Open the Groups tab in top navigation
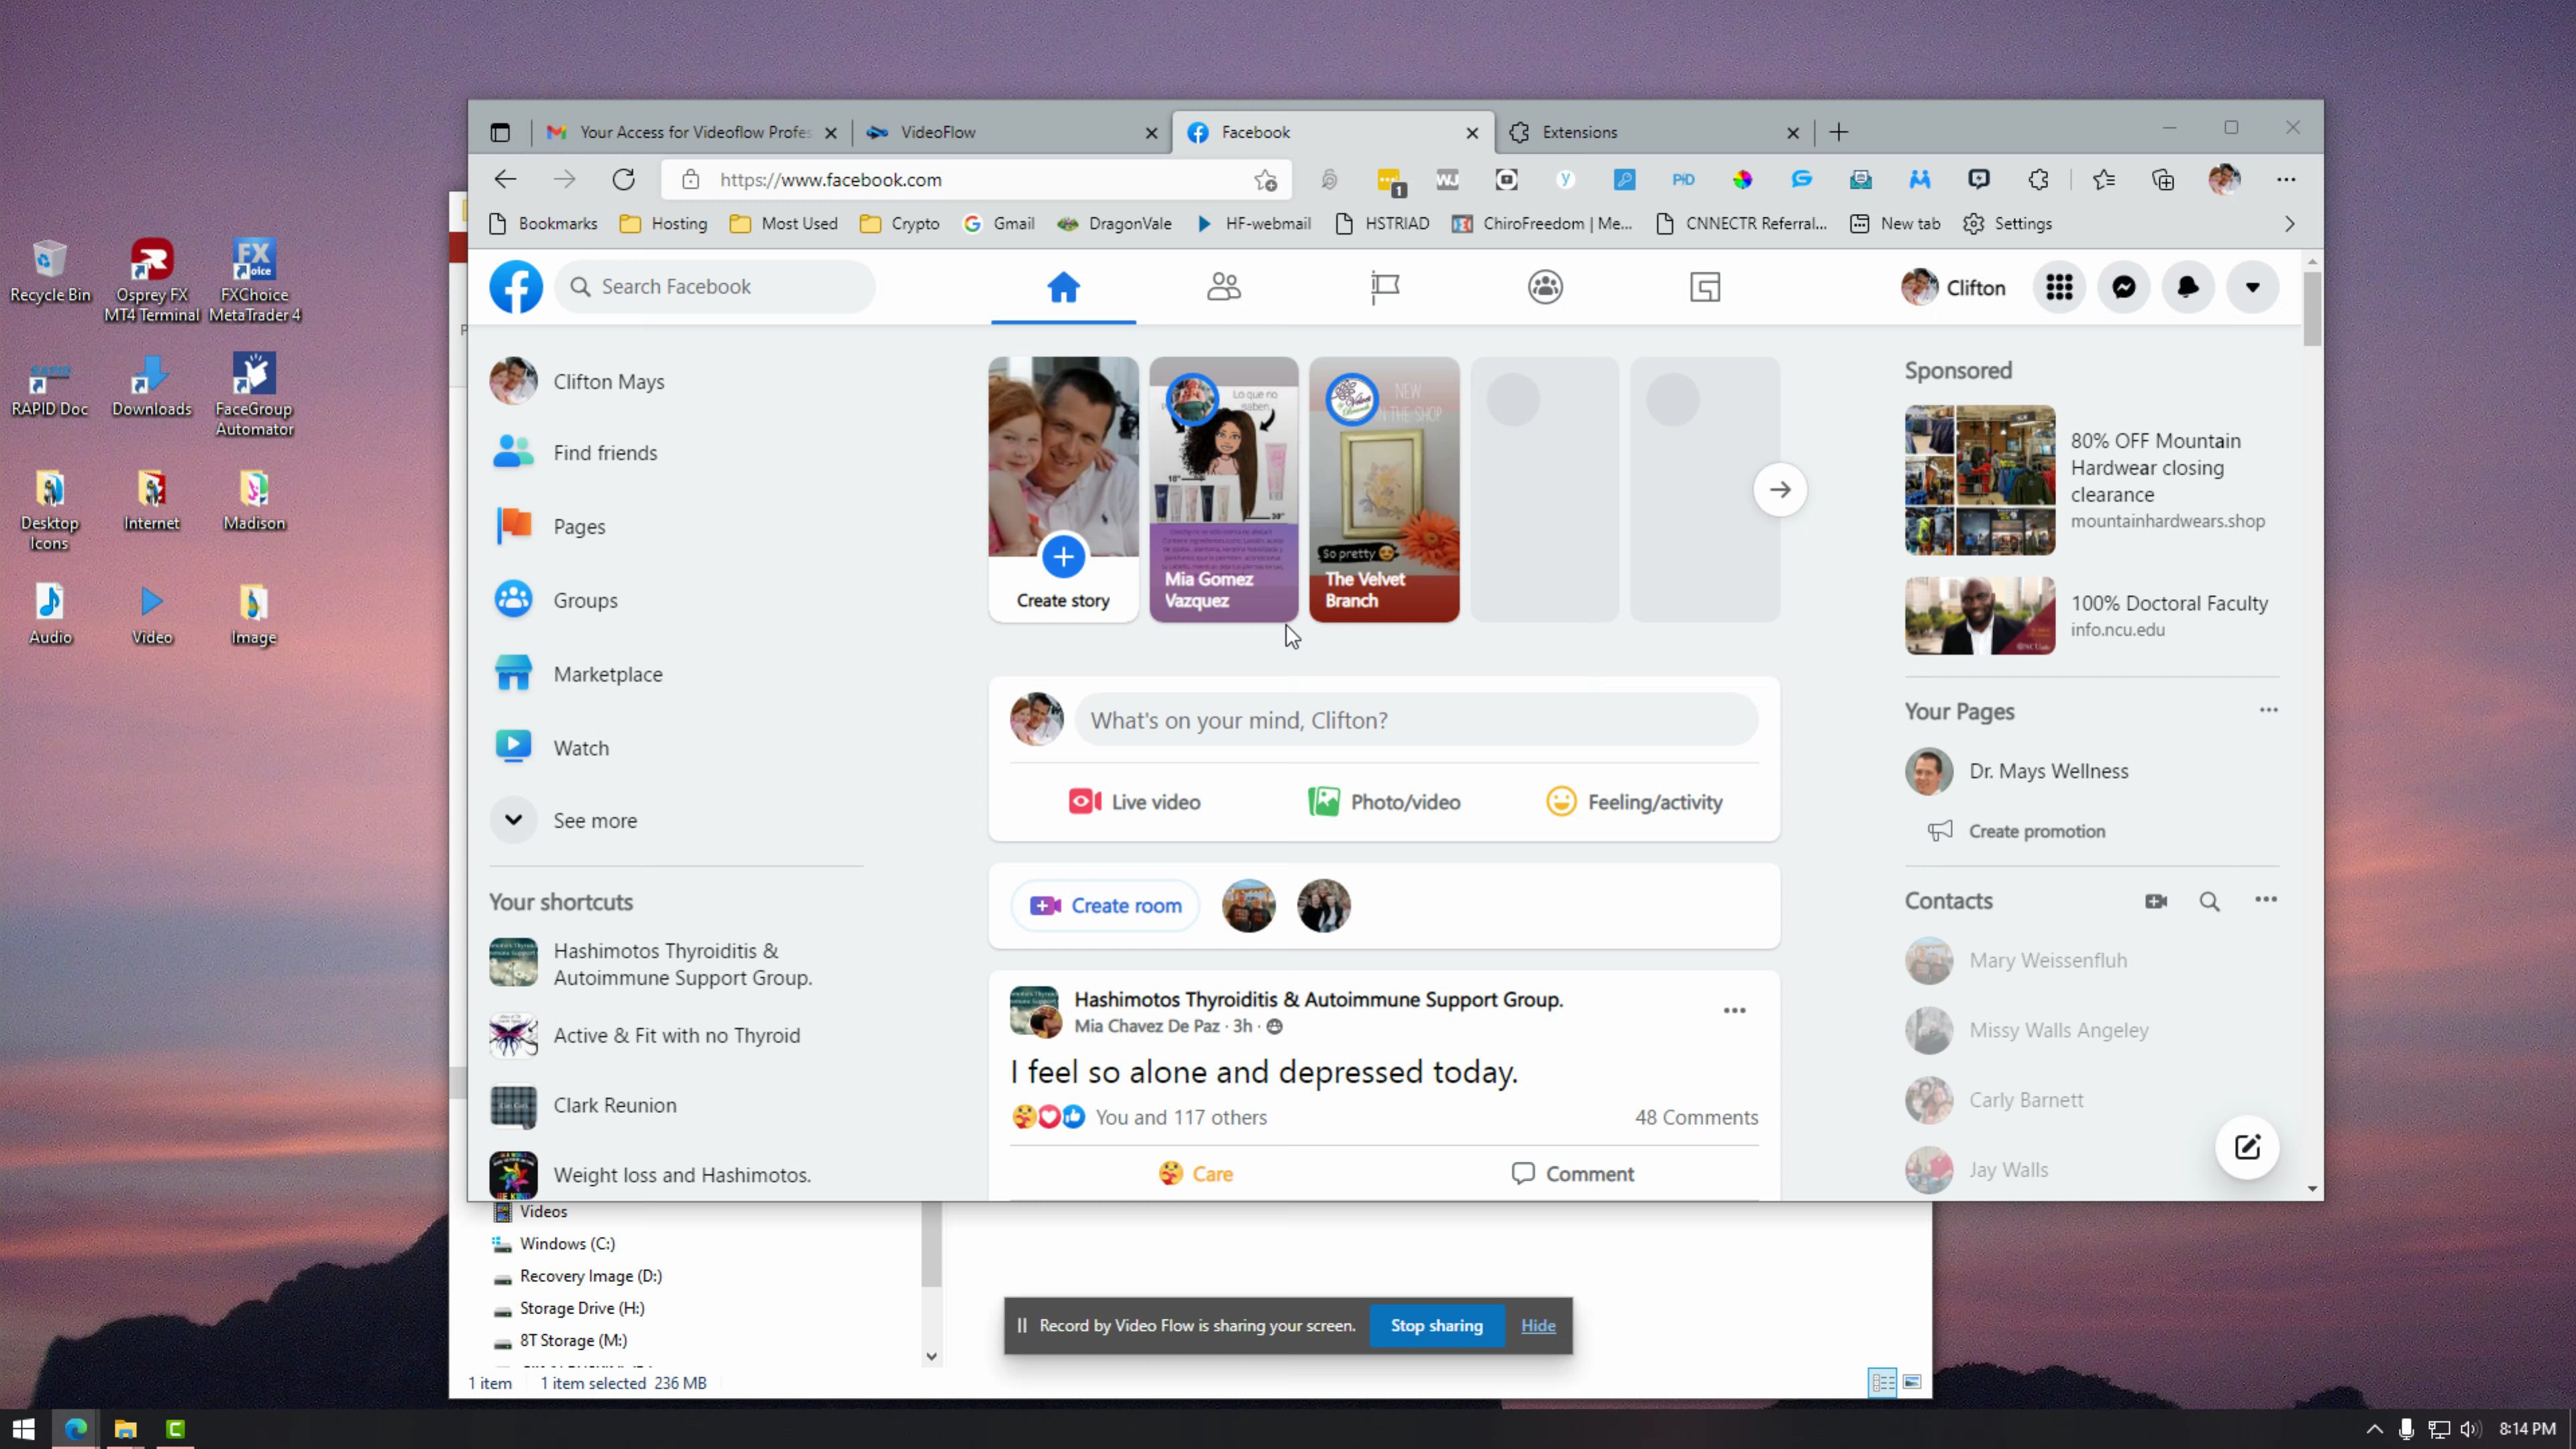This screenshot has width=2576, height=1449. (x=1545, y=288)
